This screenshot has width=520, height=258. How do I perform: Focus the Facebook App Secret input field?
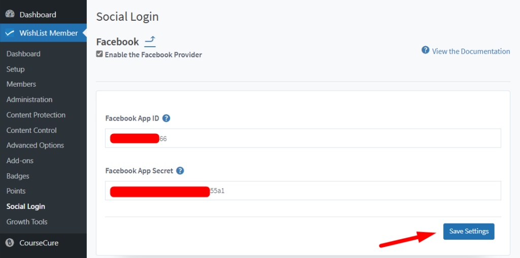pos(303,191)
